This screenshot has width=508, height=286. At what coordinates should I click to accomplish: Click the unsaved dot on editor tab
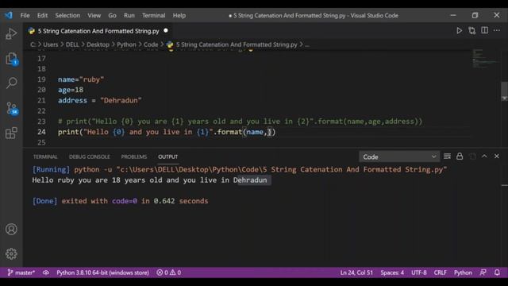[x=166, y=30]
